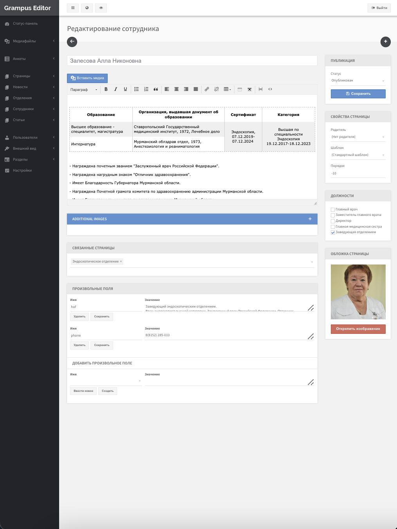The image size is (397, 529).
Task: Check the Директор position checkbox
Action: click(x=333, y=221)
